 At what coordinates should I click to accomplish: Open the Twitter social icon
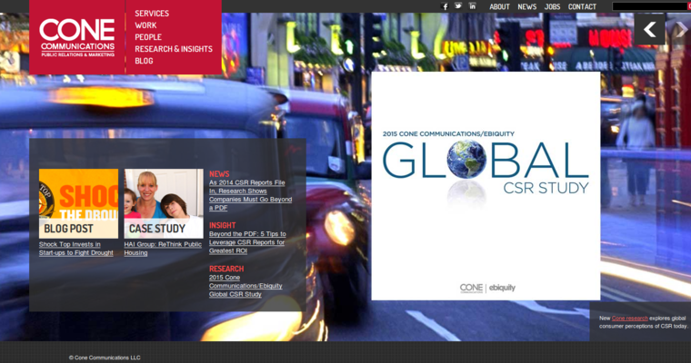tap(458, 6)
